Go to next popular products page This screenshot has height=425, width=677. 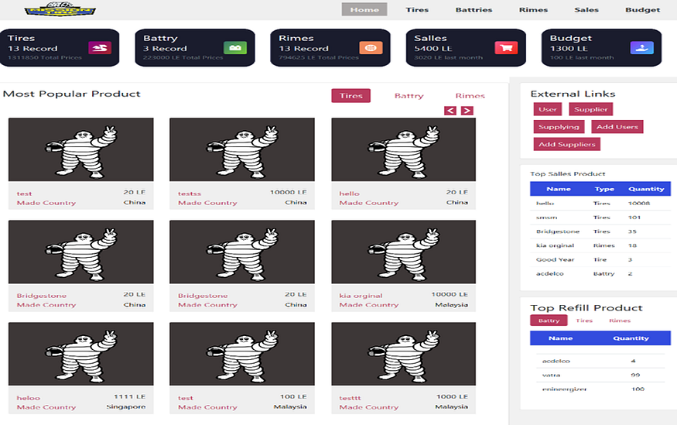click(467, 111)
